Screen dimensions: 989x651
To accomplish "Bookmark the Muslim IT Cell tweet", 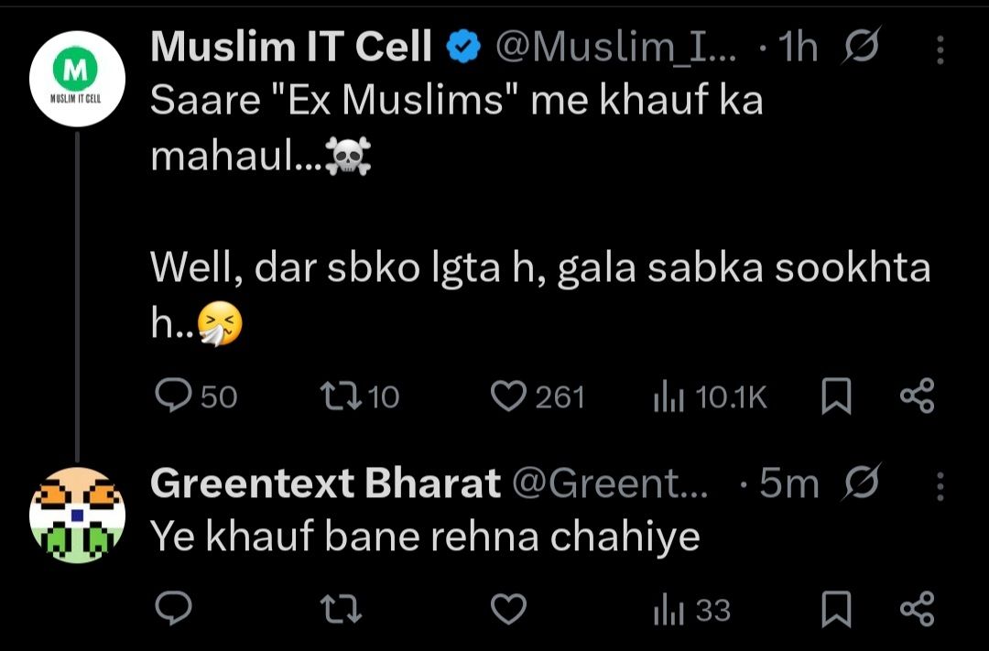I will [835, 396].
